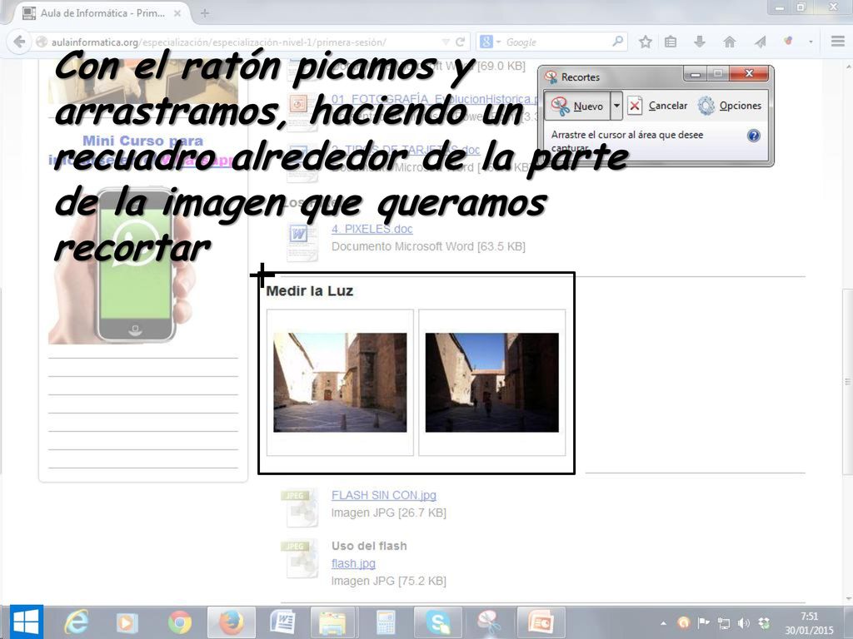The height and width of the screenshot is (639, 853).
Task: Click the search magnifier icon
Action: [617, 42]
